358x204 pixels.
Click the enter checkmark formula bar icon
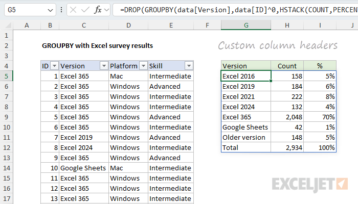pyautogui.click(x=85, y=10)
